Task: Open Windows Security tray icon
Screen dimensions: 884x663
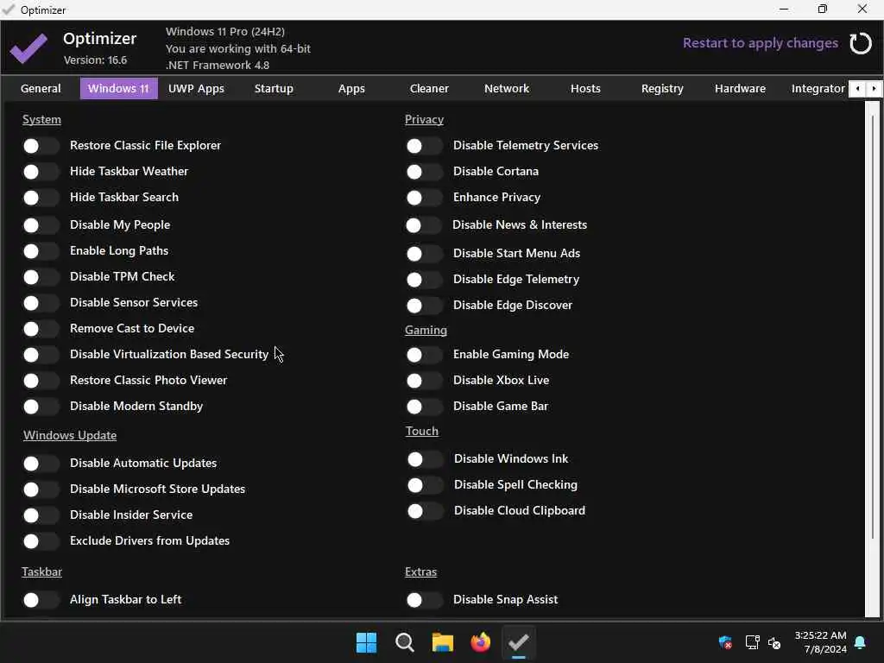Action: [x=725, y=642]
